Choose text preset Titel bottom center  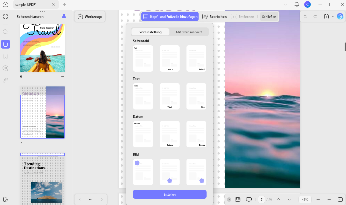tap(170, 96)
